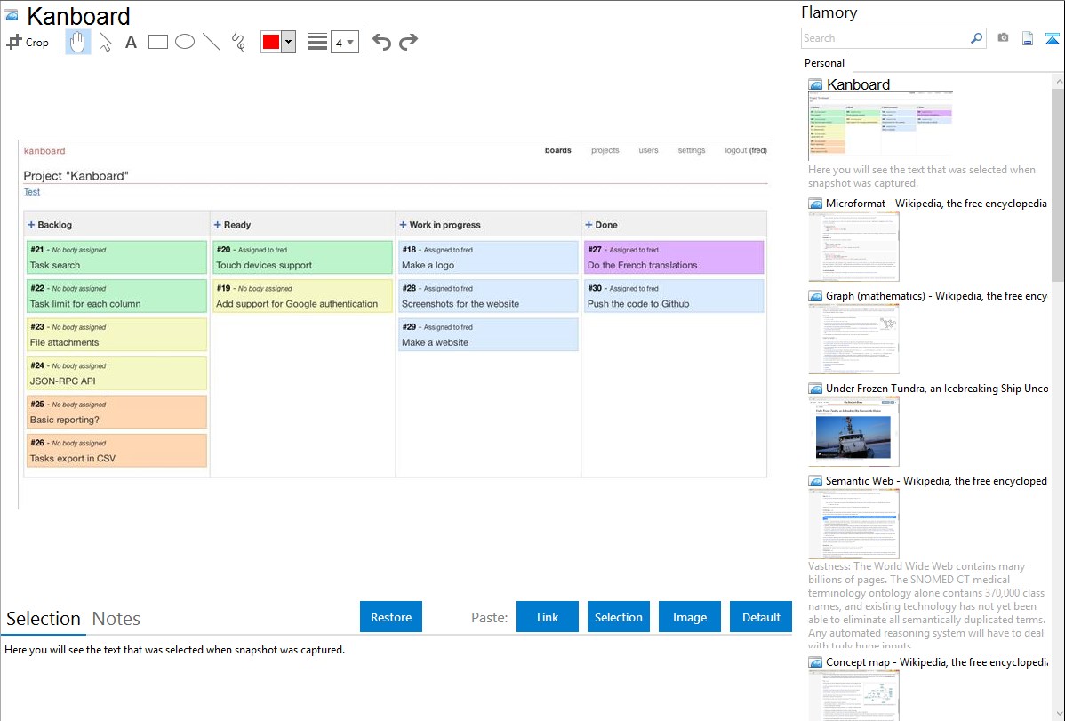Screen dimensions: 1065x721
Task: Select the ellipse shape tool
Action: (x=185, y=42)
